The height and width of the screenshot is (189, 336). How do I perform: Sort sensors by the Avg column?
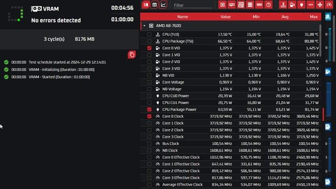click(x=285, y=17)
